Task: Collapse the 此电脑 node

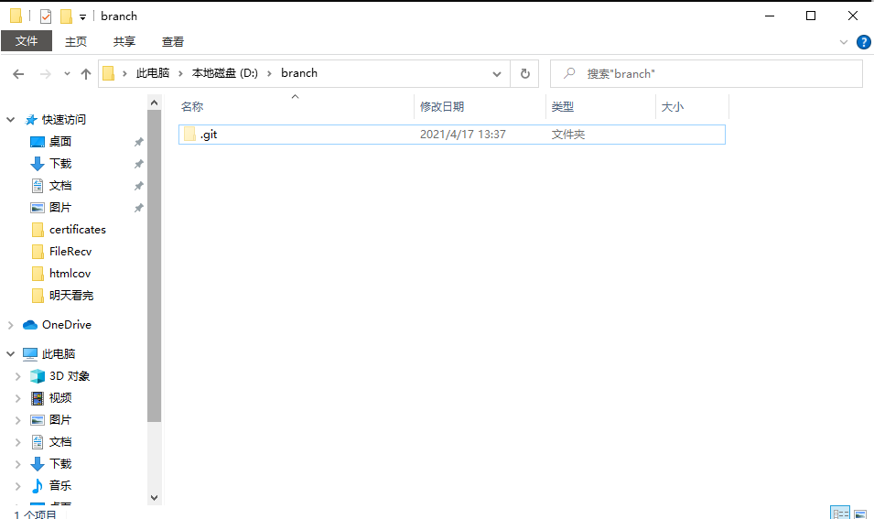Action: (x=11, y=354)
